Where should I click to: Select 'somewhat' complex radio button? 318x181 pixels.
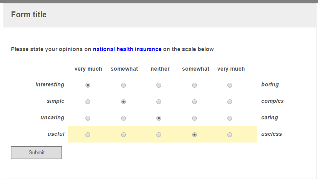point(194,102)
